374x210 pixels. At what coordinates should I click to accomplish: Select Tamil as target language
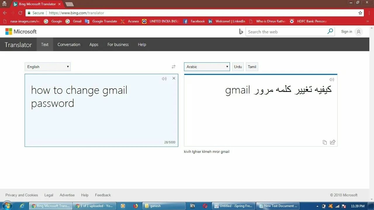252,67
